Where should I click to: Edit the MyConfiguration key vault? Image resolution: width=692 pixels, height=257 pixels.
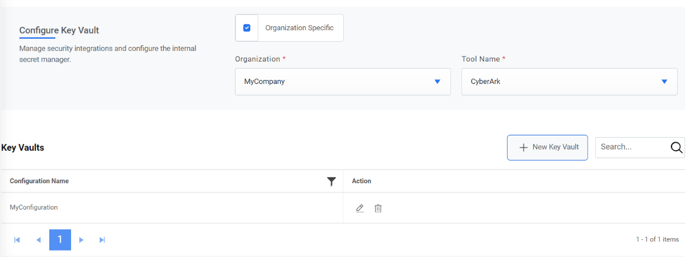click(x=360, y=208)
